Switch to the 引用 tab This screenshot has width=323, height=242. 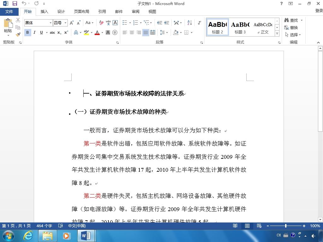(x=102, y=12)
